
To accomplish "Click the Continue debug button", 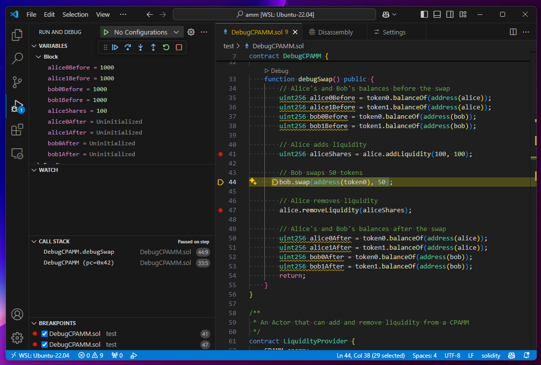I will click(x=115, y=47).
